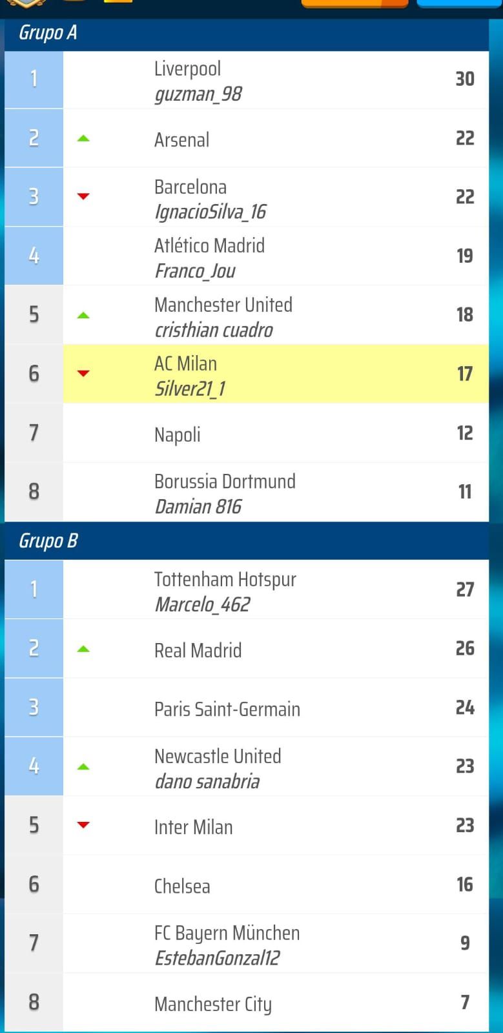Click the red down arrow beside Barcelona

coord(83,196)
